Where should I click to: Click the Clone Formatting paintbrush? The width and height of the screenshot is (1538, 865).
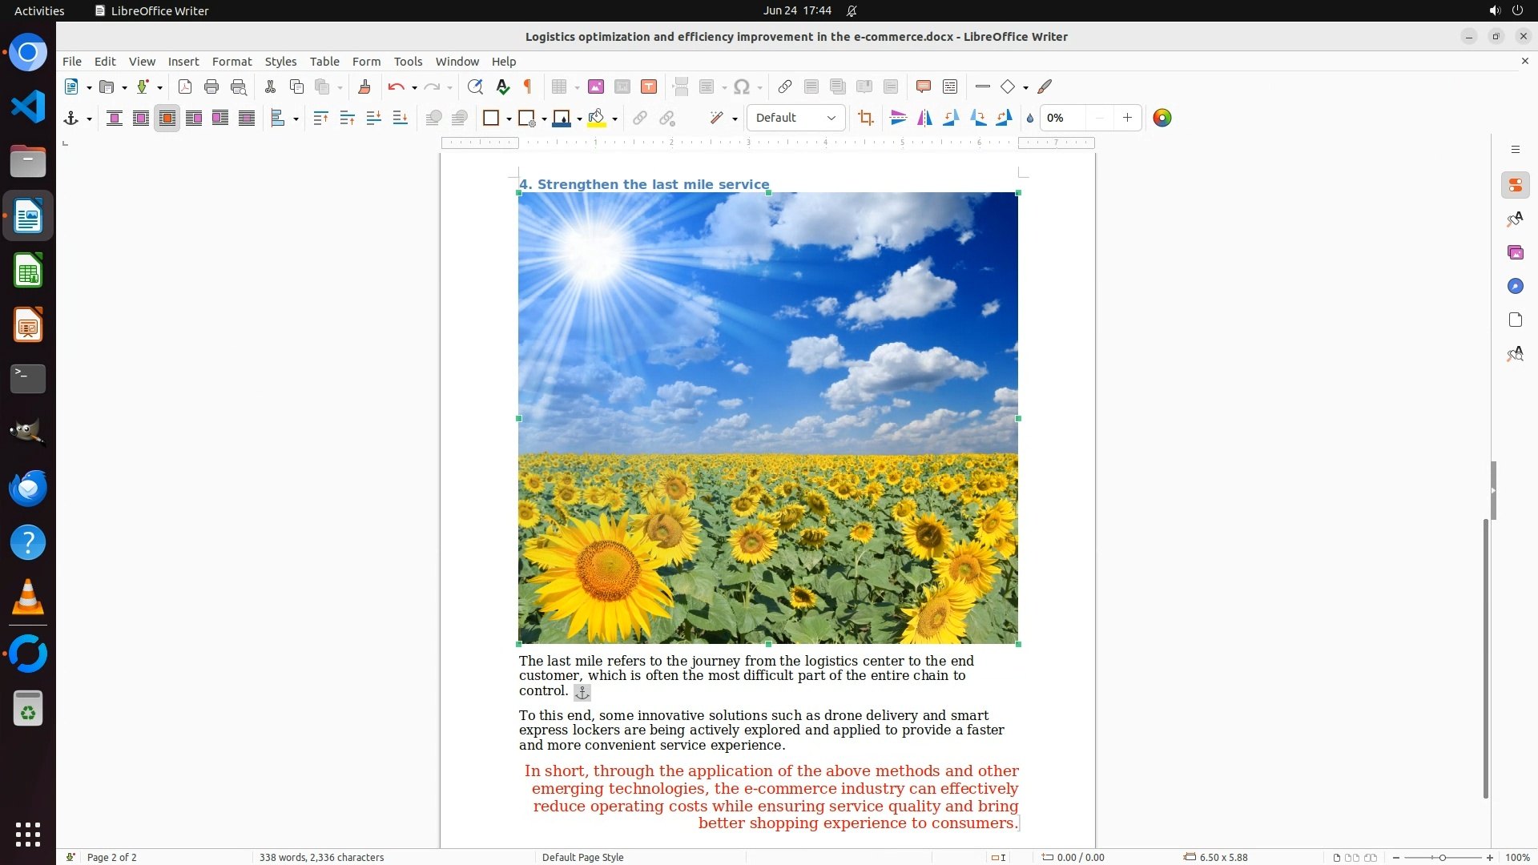click(364, 87)
